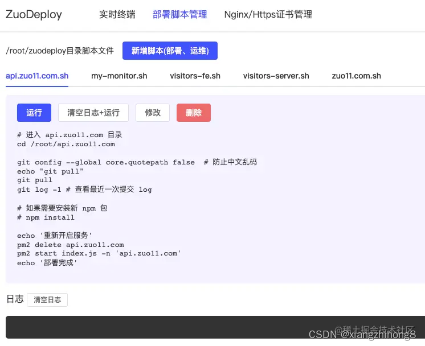Click 清空日志+运行 button
The width and height of the screenshot is (425, 346).
point(93,113)
